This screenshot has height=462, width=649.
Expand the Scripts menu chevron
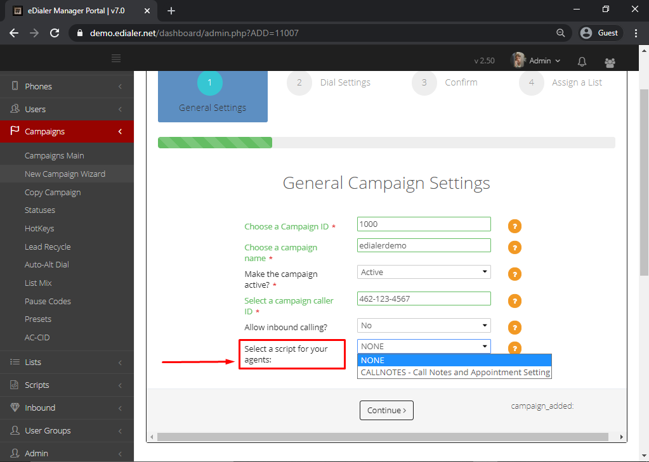120,385
